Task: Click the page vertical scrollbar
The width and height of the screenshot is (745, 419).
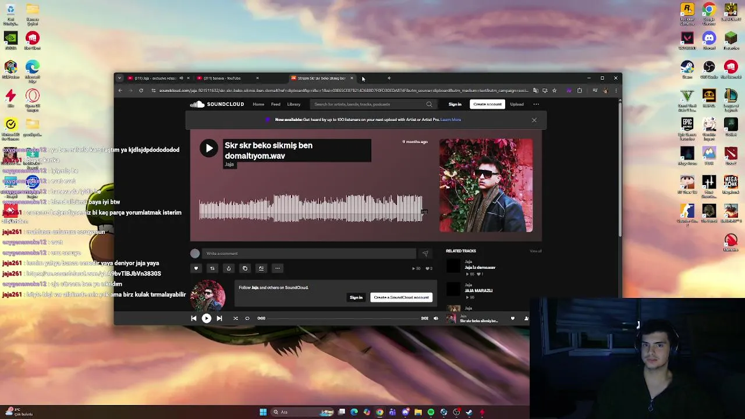Action: [620, 169]
